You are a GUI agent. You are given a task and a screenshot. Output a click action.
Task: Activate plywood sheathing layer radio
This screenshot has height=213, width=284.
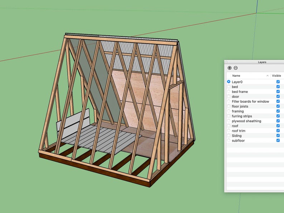point(229,121)
